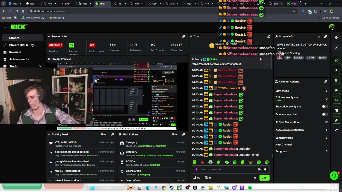342x192 pixels.
Task: Pop out the Mod Actions panel
Action: (x=183, y=134)
